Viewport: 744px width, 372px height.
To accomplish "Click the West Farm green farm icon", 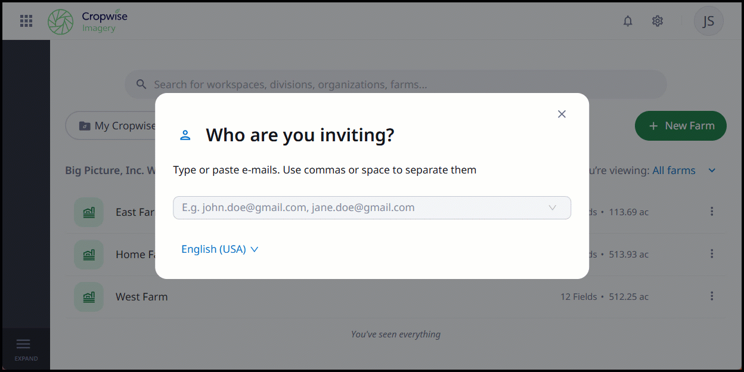I will [x=88, y=296].
